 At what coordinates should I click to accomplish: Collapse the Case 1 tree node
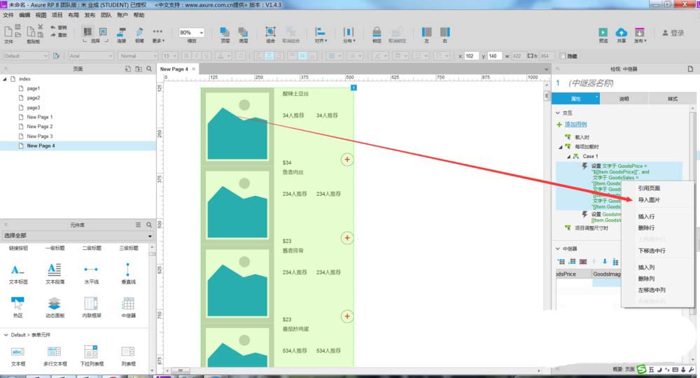568,157
